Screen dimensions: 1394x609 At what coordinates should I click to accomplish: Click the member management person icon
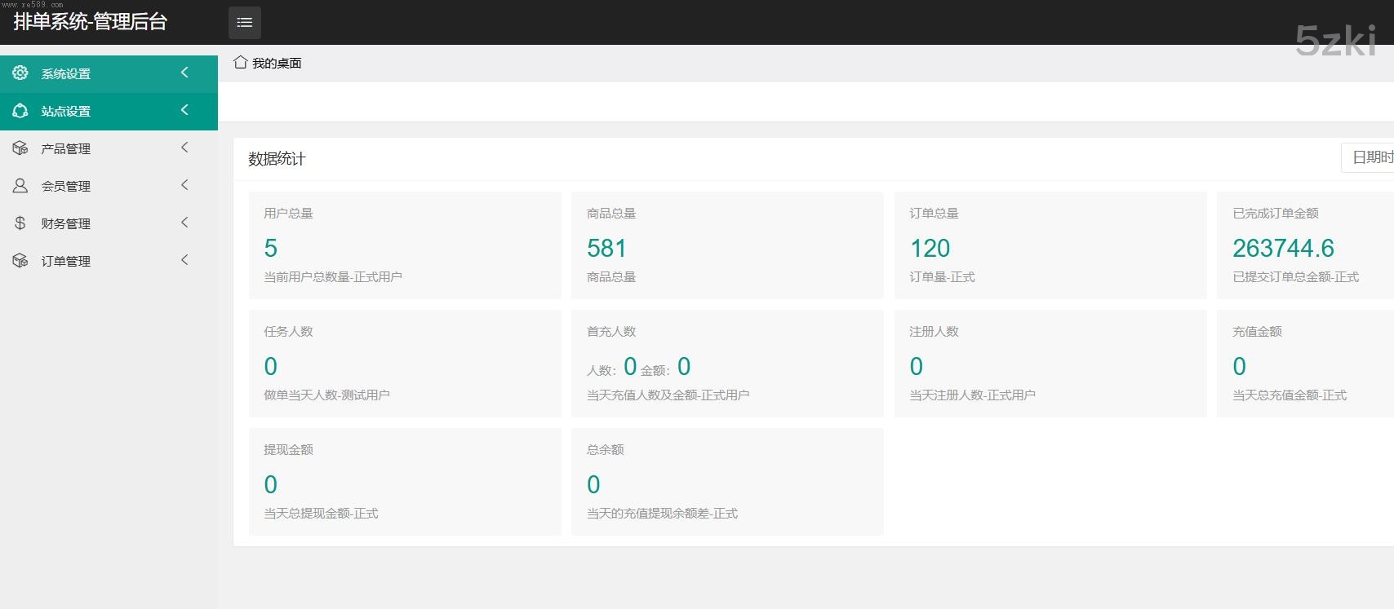pyautogui.click(x=20, y=186)
